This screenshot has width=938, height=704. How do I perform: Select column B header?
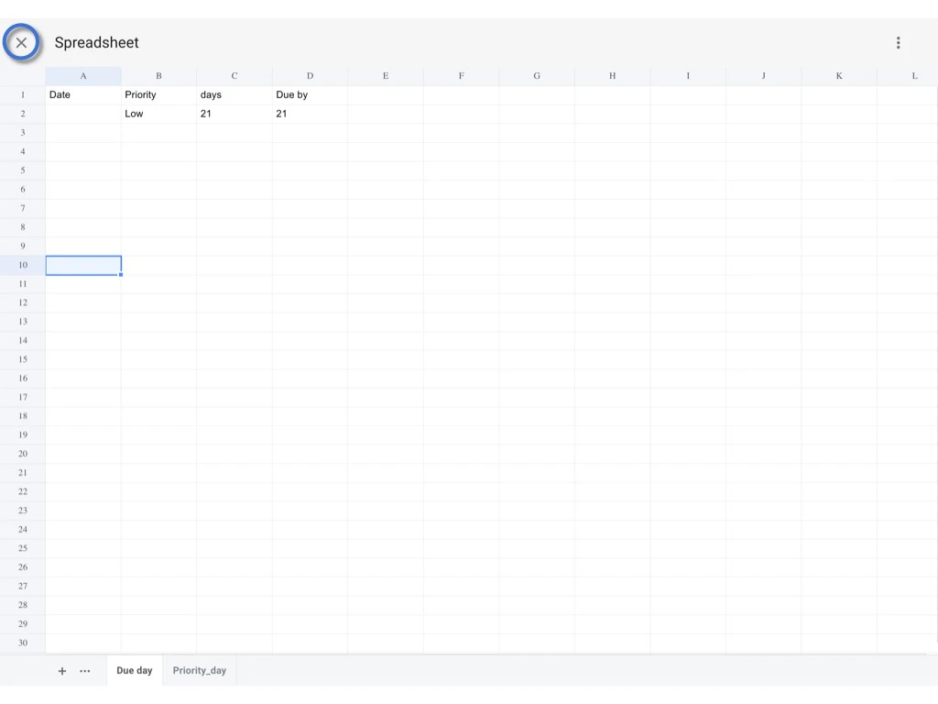158,76
